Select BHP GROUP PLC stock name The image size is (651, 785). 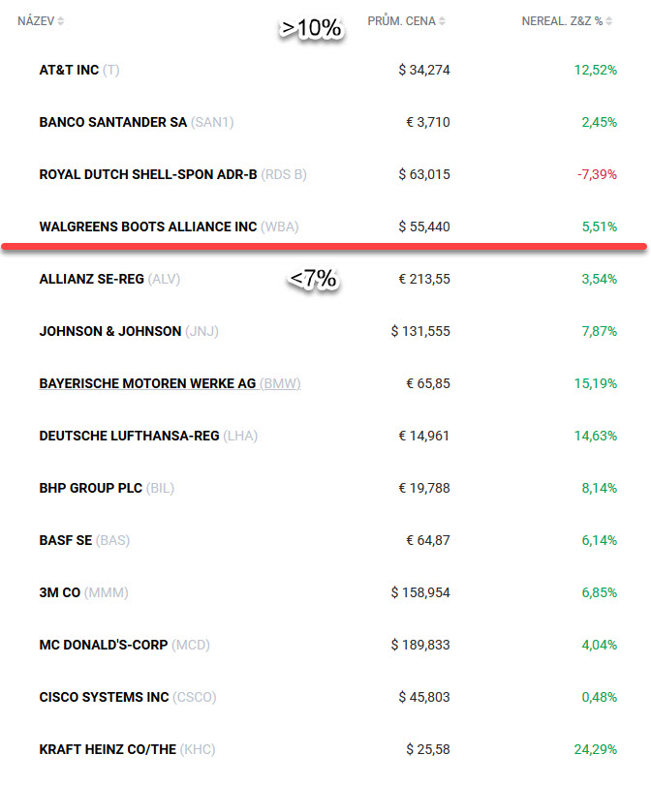(x=90, y=488)
